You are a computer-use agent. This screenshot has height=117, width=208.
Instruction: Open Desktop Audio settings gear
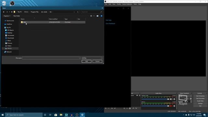(x=174, y=99)
